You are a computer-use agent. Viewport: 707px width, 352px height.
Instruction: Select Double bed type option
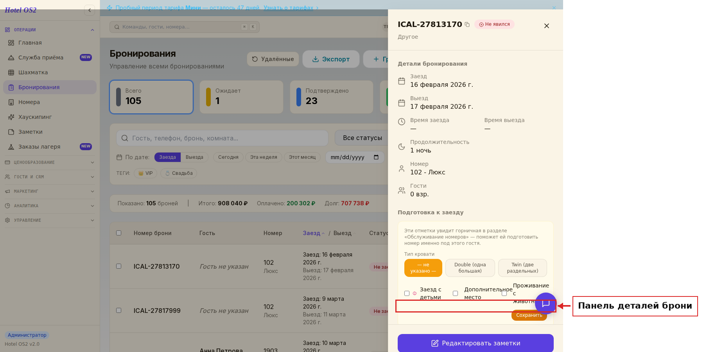coord(470,268)
